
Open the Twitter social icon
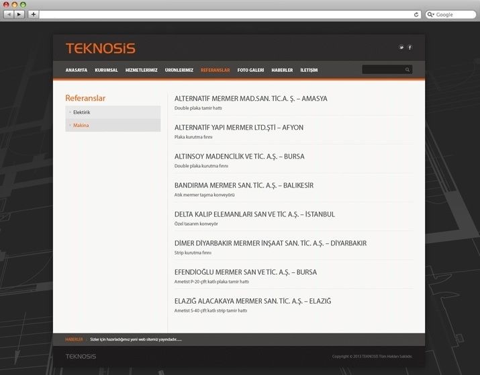[x=401, y=48]
